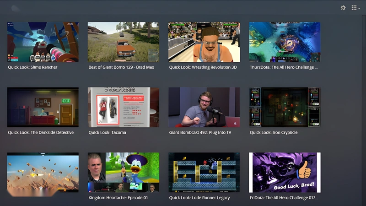Click 'Giant Bombcast 492: Plug Into TV' title
This screenshot has height=206, width=366.
[200, 132]
